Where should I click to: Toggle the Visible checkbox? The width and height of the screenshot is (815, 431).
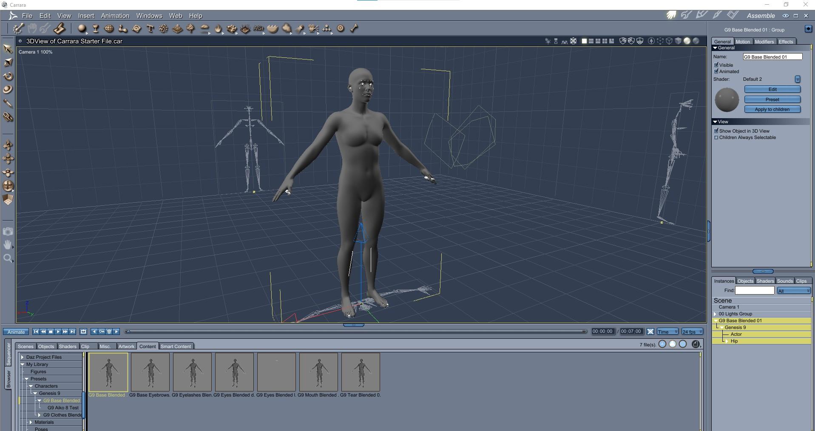716,65
